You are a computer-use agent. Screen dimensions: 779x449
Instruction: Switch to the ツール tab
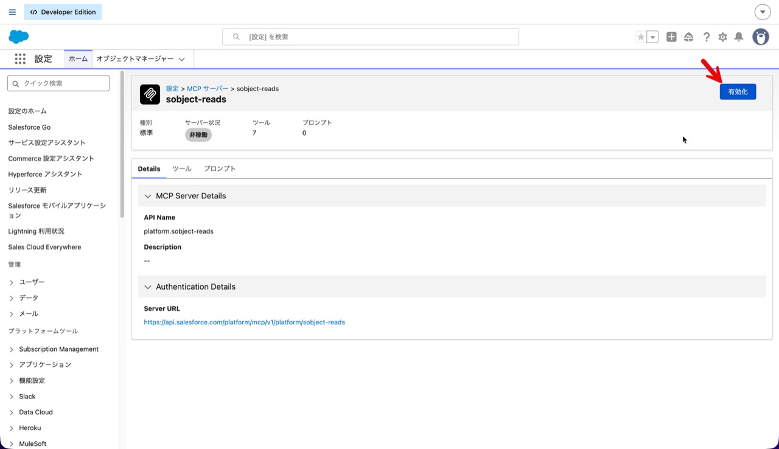(182, 169)
